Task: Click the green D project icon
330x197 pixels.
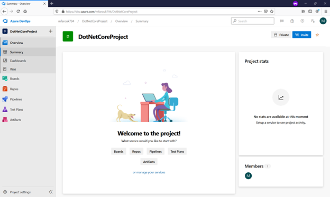Action: click(x=68, y=36)
